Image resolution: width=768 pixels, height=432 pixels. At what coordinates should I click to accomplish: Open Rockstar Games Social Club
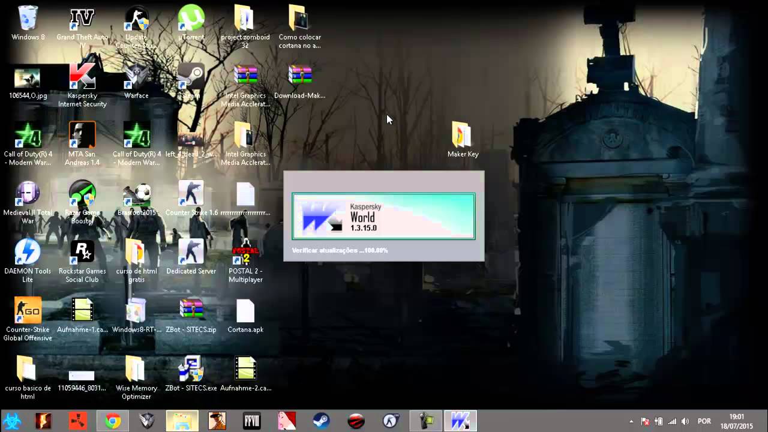82,252
